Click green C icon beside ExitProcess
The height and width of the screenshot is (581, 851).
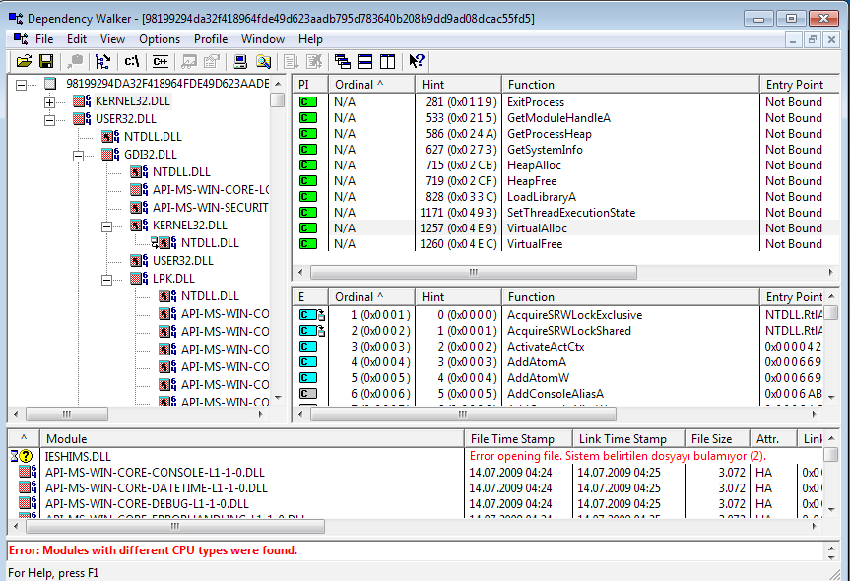point(308,102)
